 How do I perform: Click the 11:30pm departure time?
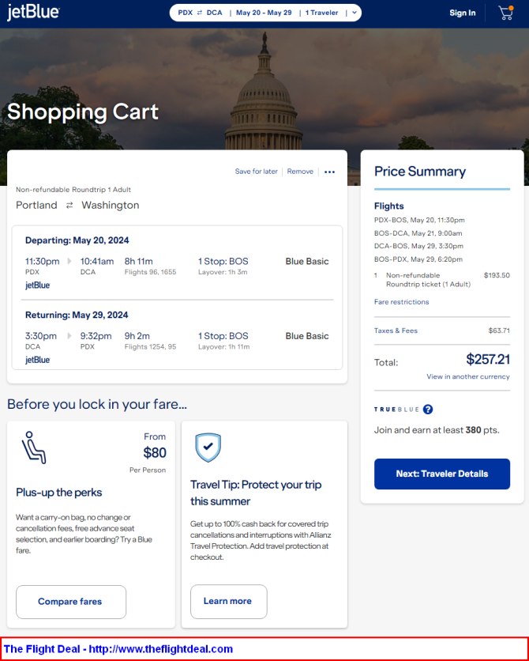pos(43,262)
